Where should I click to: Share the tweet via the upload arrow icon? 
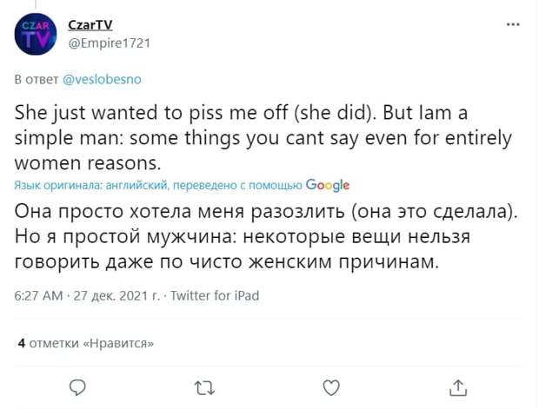point(458,387)
